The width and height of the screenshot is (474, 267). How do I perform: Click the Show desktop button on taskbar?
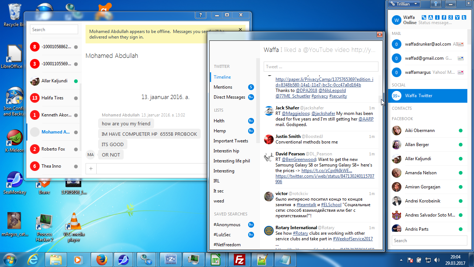point(471,259)
